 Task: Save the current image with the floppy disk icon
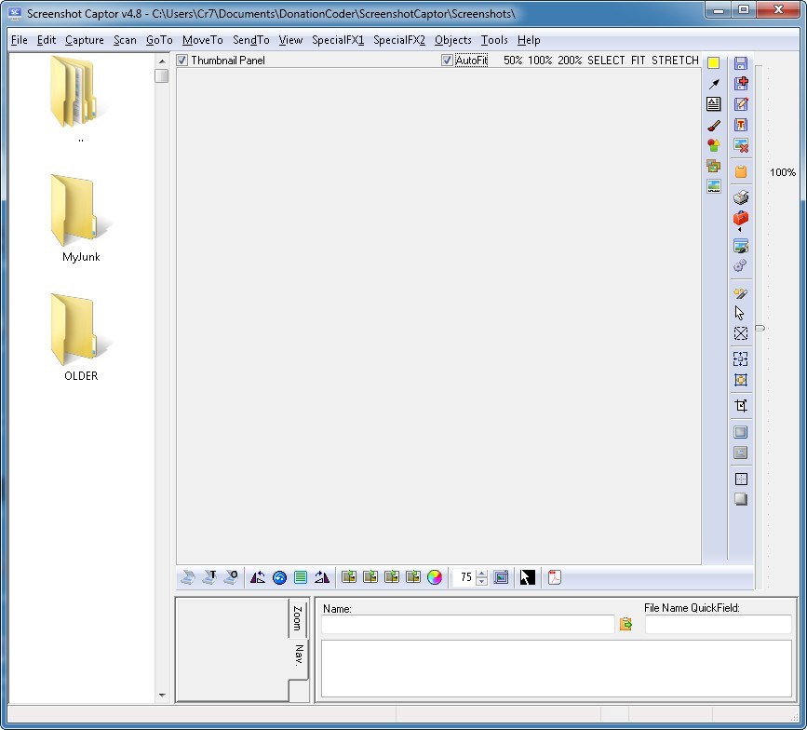(x=740, y=62)
